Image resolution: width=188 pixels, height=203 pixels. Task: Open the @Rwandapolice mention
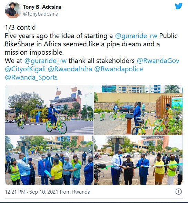[x=119, y=69]
